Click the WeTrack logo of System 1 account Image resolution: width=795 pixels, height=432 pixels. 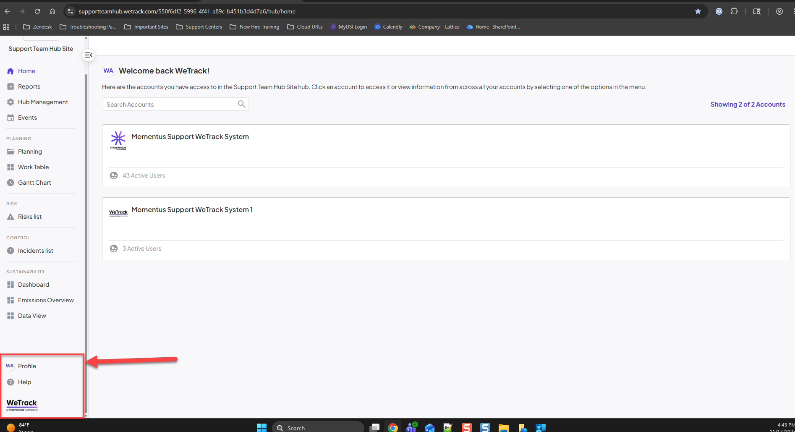pyautogui.click(x=118, y=213)
